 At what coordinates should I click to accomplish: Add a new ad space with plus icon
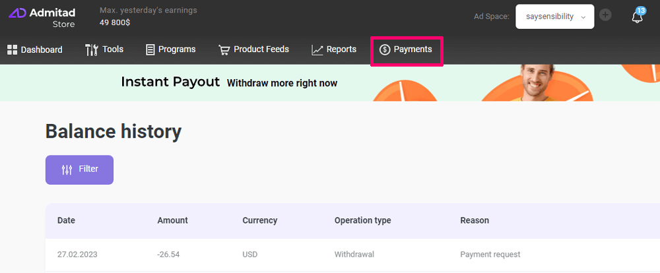coord(605,16)
